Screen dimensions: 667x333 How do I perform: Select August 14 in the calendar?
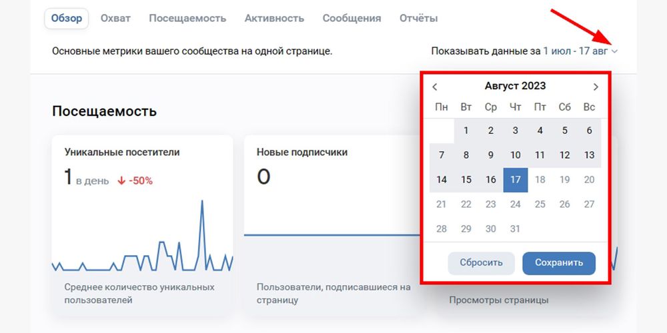(x=442, y=180)
